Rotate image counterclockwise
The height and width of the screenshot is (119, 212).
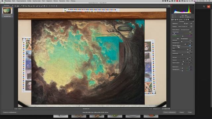coord(52,6)
